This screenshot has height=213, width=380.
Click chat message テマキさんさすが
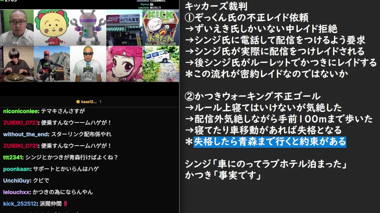[63, 111]
